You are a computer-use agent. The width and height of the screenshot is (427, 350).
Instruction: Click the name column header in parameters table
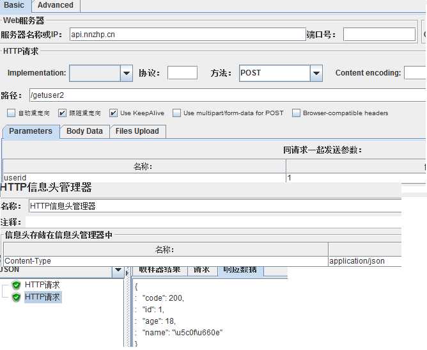pyautogui.click(x=144, y=166)
